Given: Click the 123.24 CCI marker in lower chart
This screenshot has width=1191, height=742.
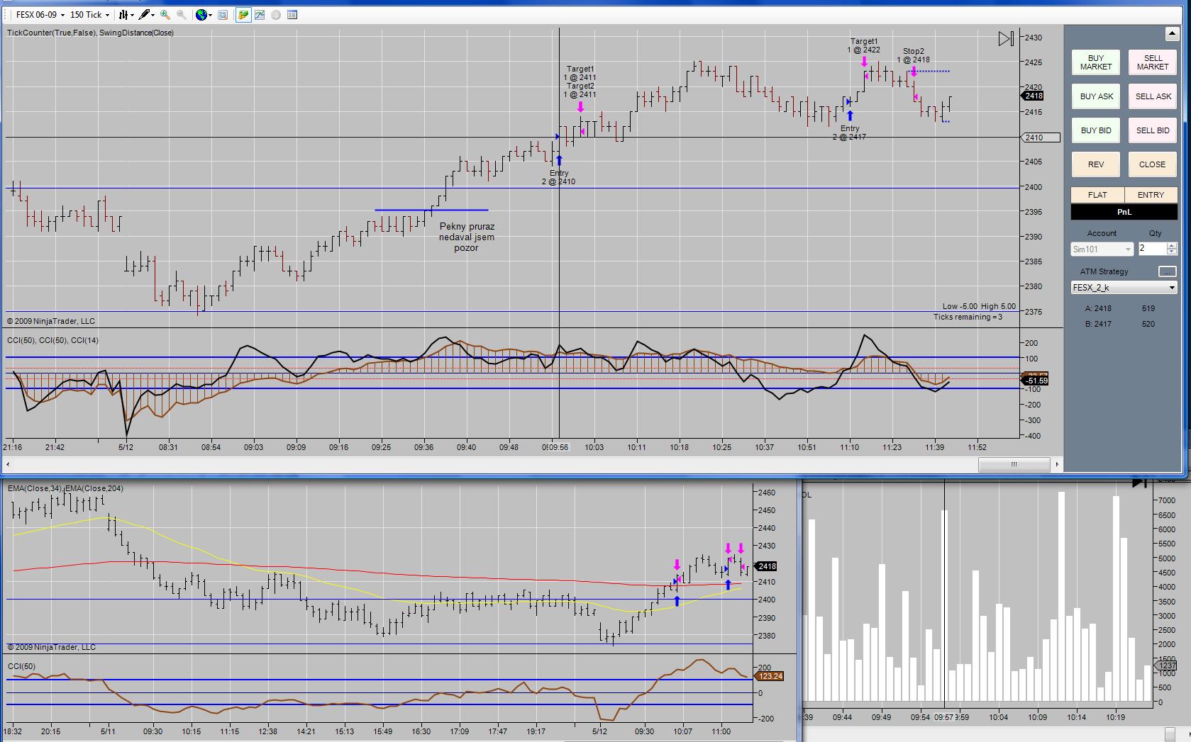Looking at the screenshot, I should pyautogui.click(x=770, y=676).
